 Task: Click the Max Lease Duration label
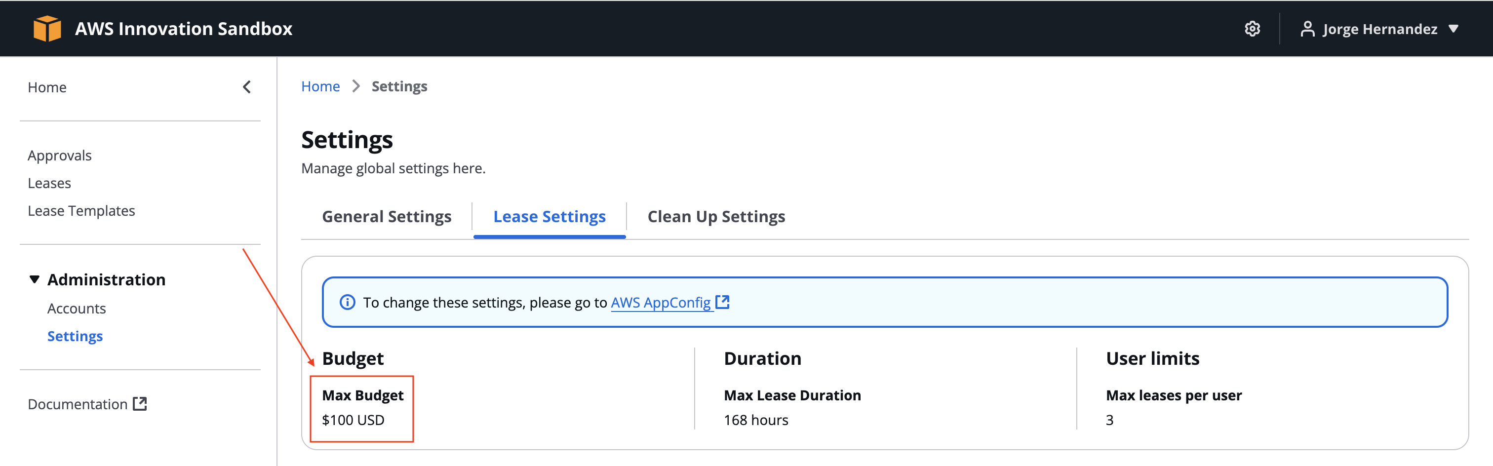coord(792,395)
